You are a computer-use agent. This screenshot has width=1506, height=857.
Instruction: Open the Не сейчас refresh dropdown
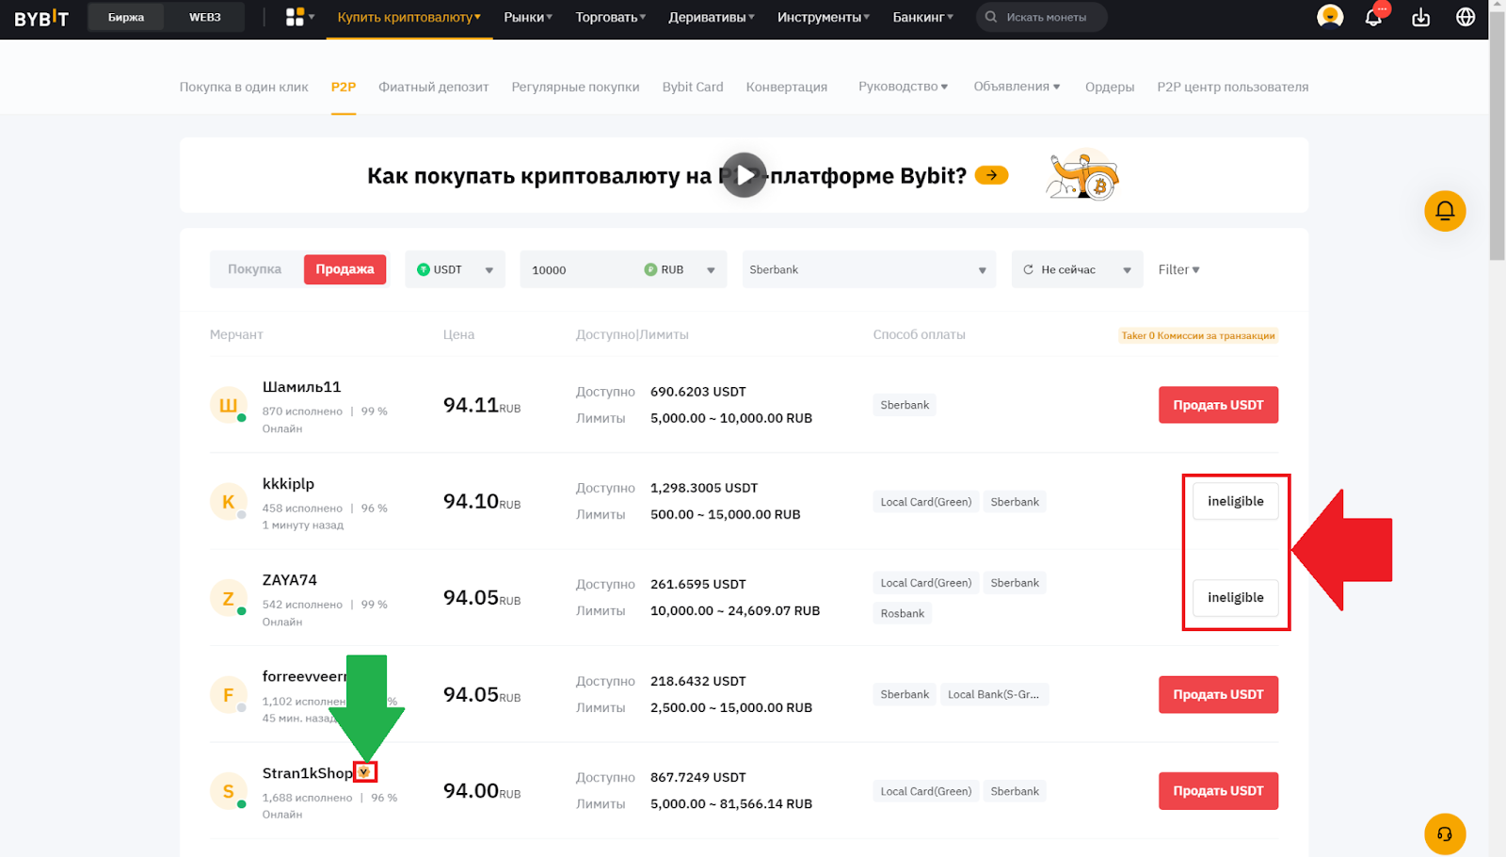pyautogui.click(x=1077, y=269)
